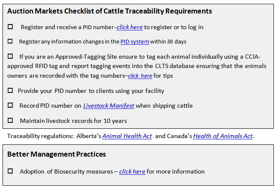Tick the Provide your PID number checkbox
This screenshot has width=276, height=190.
10,90
